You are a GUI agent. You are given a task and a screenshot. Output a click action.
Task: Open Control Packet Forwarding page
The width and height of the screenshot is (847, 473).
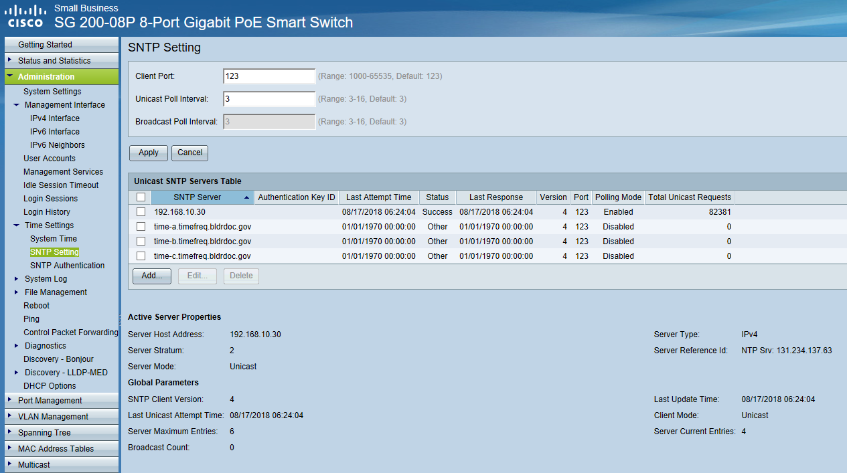[x=71, y=333]
